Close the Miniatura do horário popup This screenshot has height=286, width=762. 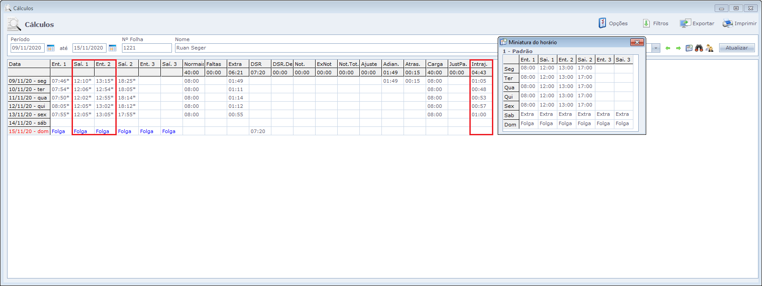coord(636,42)
